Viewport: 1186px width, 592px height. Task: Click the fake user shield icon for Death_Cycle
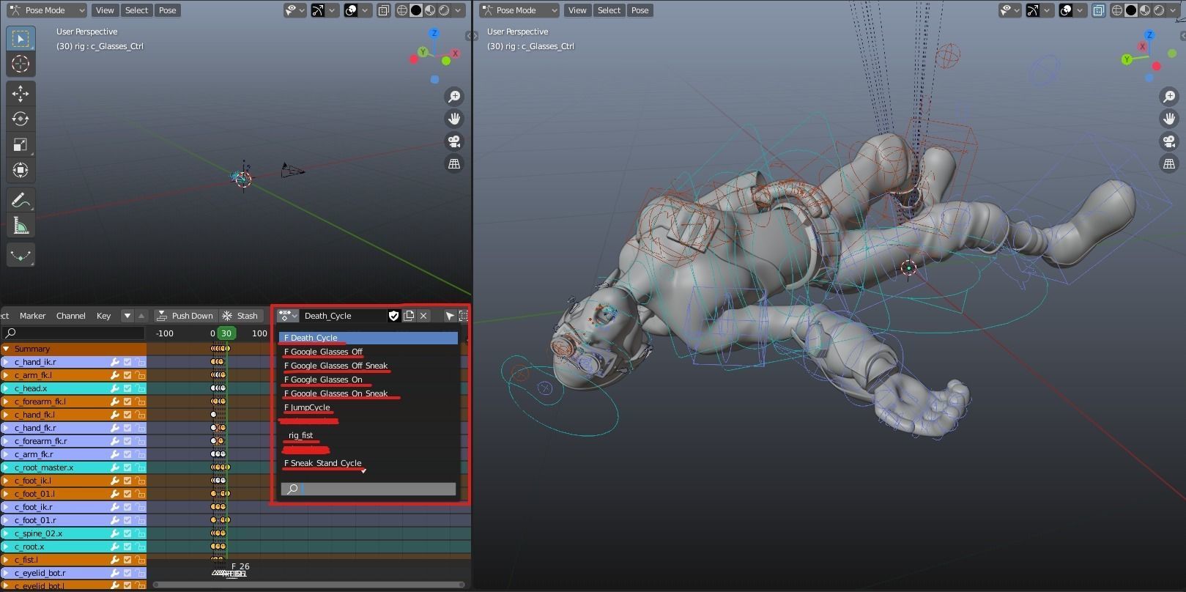[x=393, y=316]
